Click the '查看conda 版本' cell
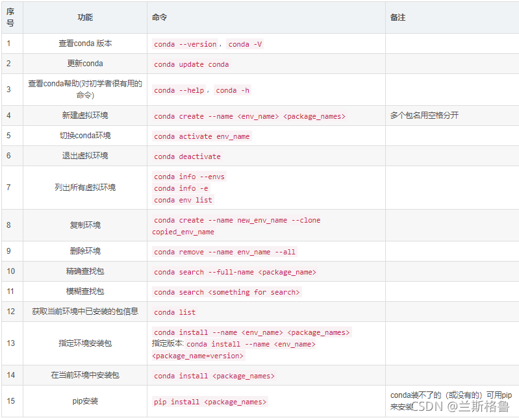The image size is (519, 418). (x=85, y=43)
